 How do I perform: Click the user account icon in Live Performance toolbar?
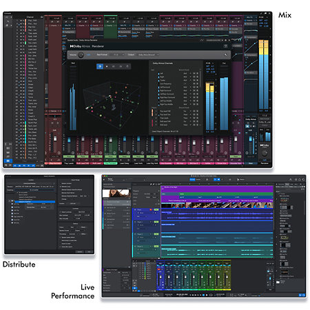pyautogui.click(x=291, y=179)
